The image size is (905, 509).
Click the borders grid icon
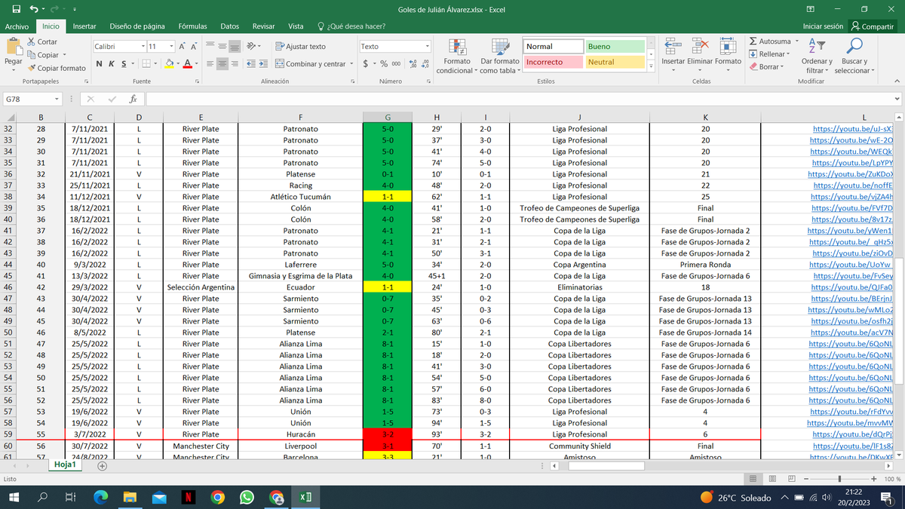[x=148, y=64]
